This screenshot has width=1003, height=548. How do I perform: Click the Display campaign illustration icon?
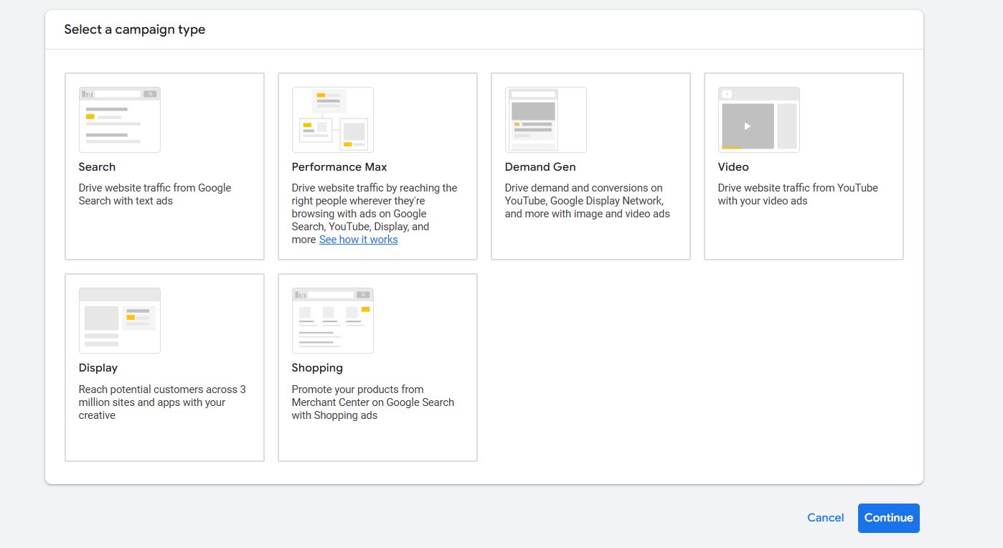[119, 321]
